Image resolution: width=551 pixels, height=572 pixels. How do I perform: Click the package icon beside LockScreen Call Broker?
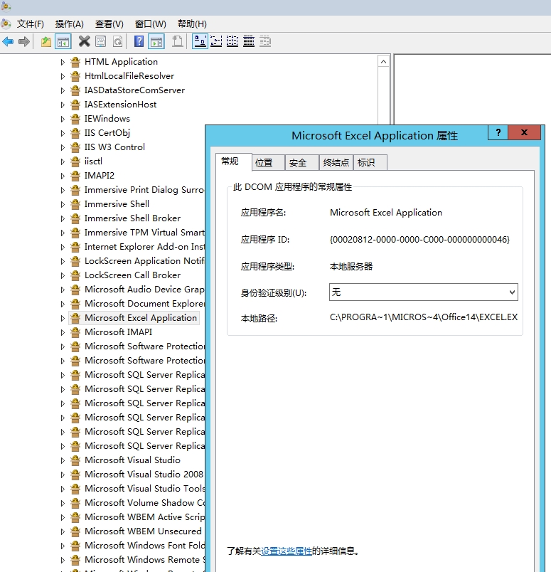(x=75, y=275)
